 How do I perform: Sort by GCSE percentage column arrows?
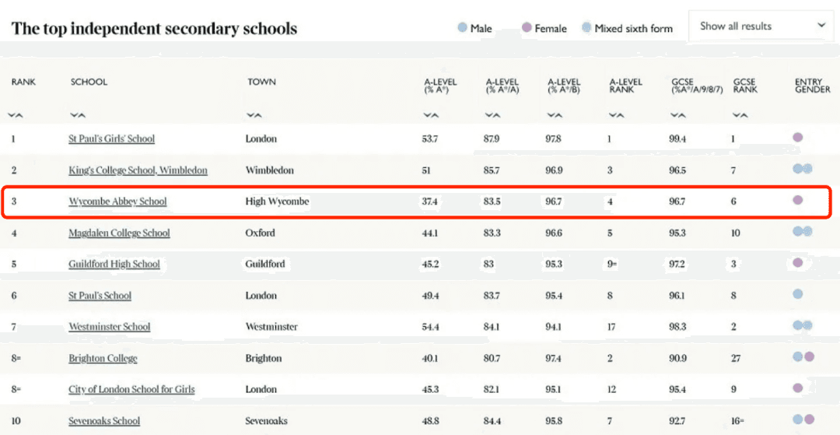pos(678,115)
